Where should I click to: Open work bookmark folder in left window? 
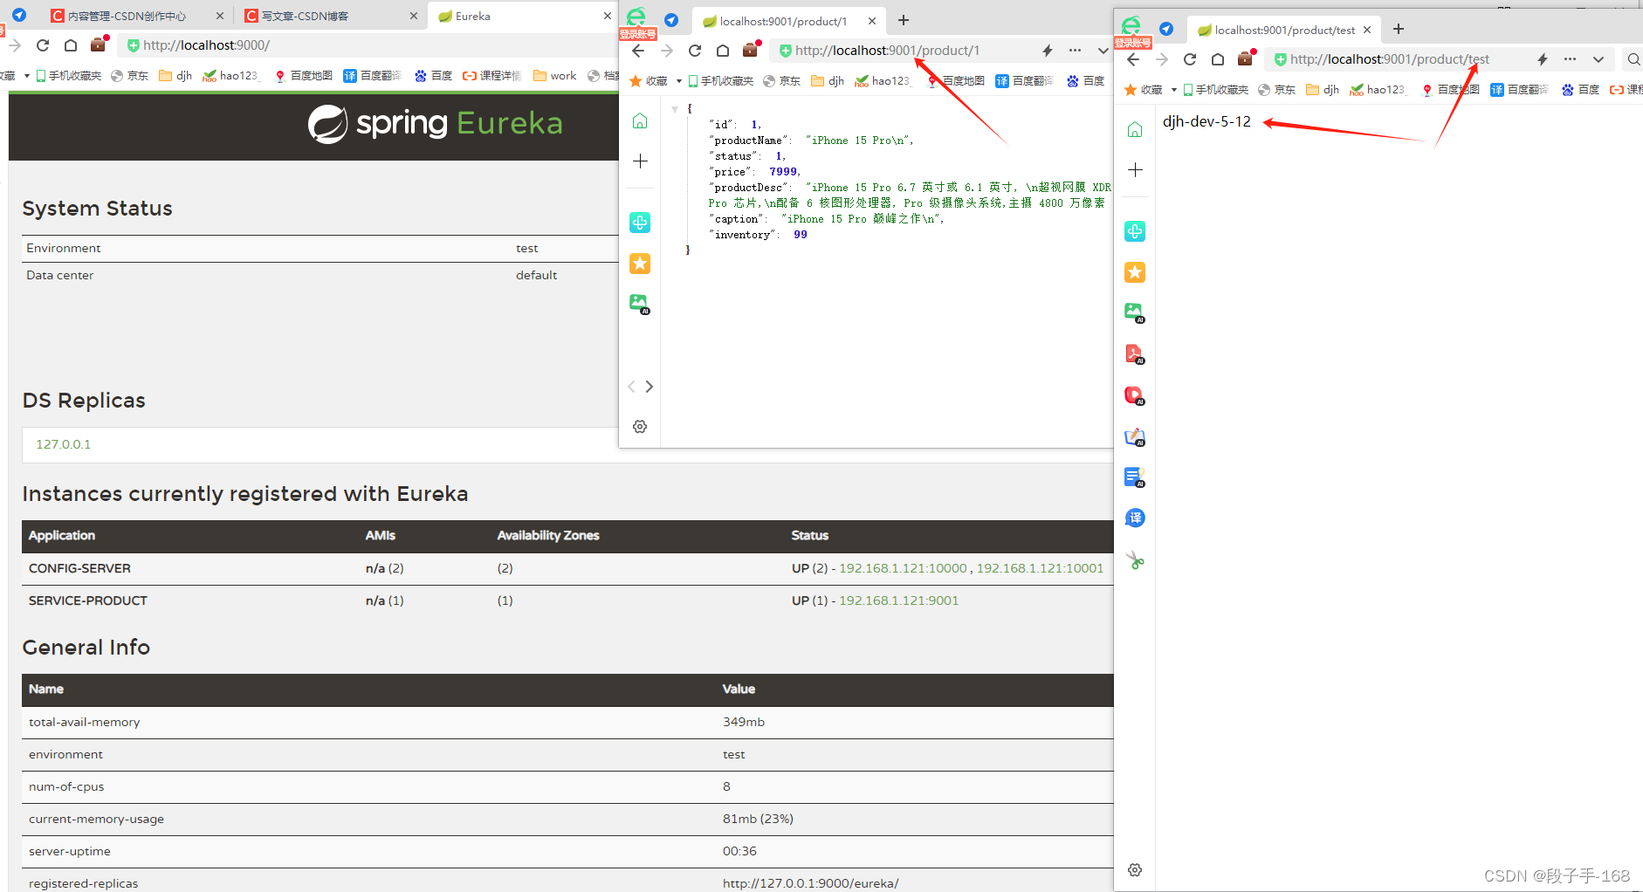pos(555,76)
